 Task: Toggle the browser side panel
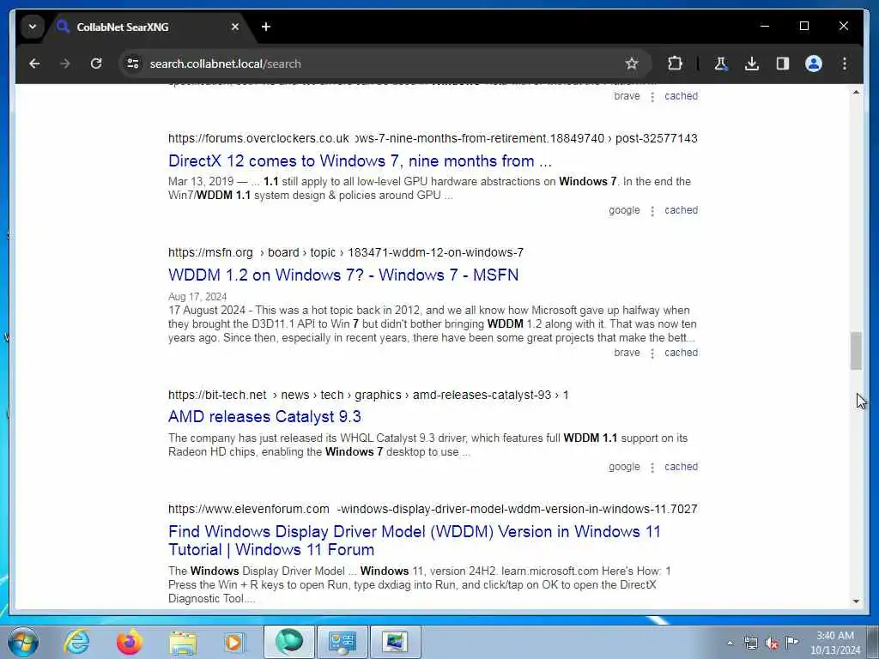783,63
